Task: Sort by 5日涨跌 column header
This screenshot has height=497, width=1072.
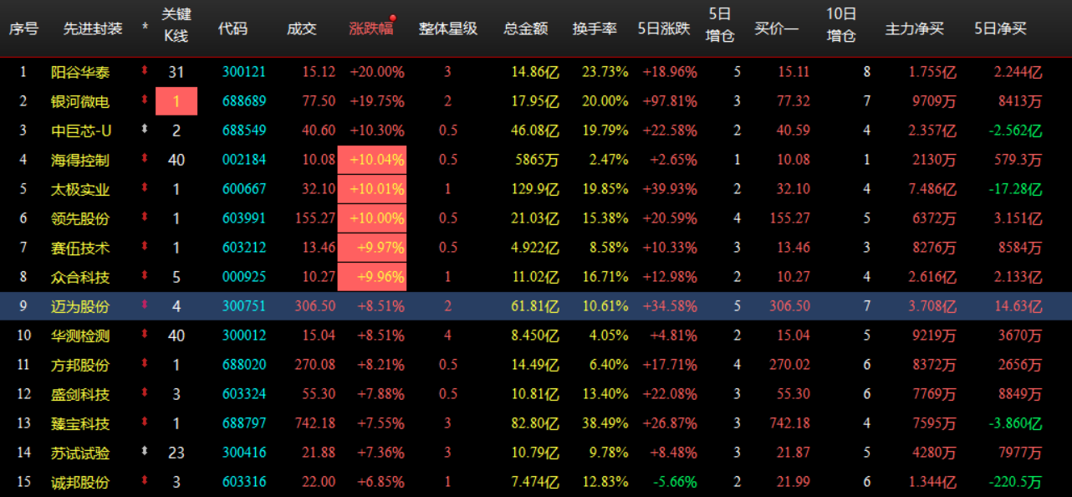Action: pos(664,28)
